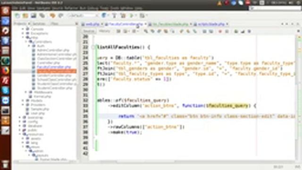Collapse the code fold at line 22
The width and height of the screenshot is (302, 170).
(93, 47)
